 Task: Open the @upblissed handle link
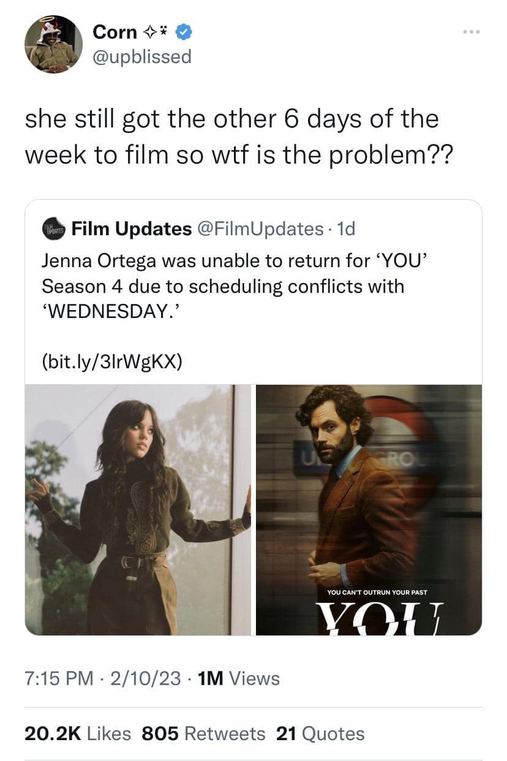(142, 57)
